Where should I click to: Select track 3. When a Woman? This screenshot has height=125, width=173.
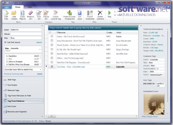(22, 62)
